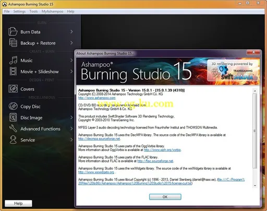Screen dimensions: 267x211
Task: Open the decmpa.sourceforge.net link
Action: point(99,139)
